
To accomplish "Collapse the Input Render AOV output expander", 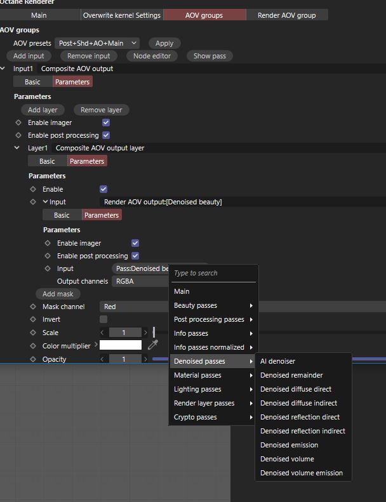I will [x=45, y=202].
